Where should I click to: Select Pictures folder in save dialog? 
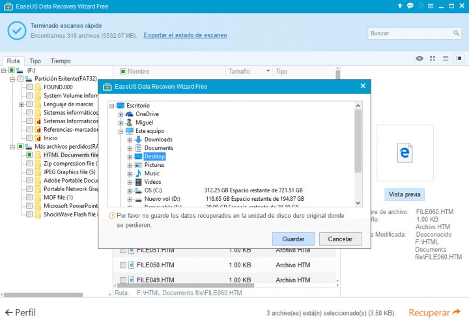click(x=154, y=165)
